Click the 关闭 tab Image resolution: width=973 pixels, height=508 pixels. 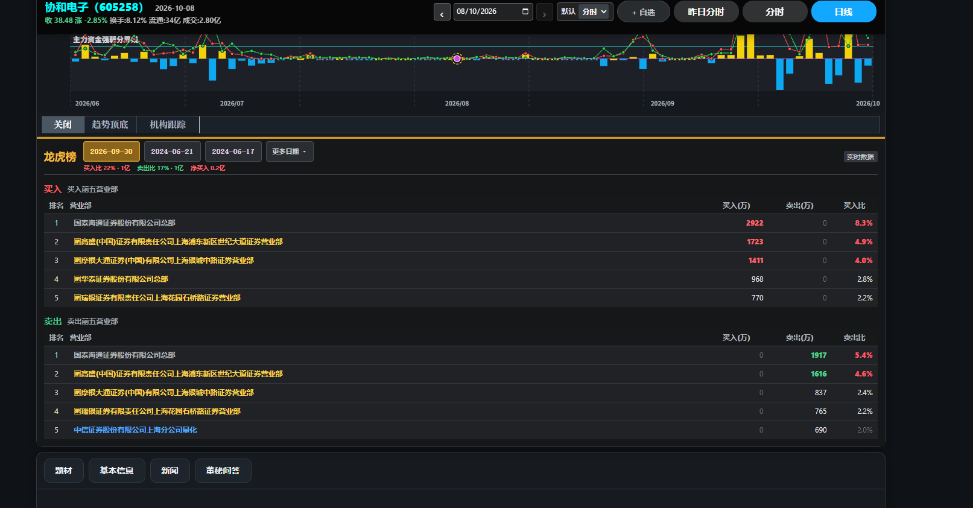pyautogui.click(x=63, y=124)
